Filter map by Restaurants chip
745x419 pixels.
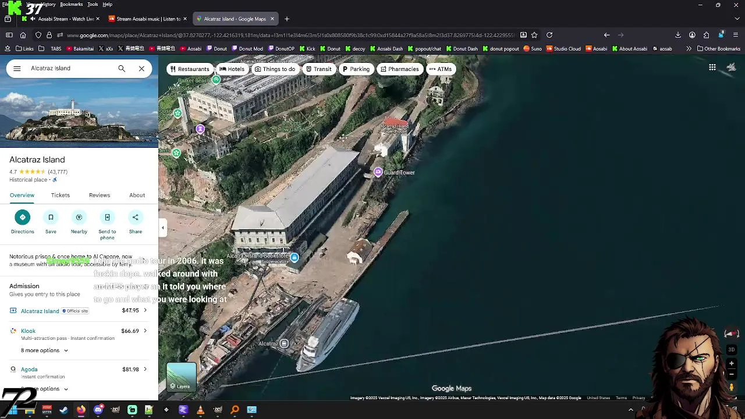(190, 69)
